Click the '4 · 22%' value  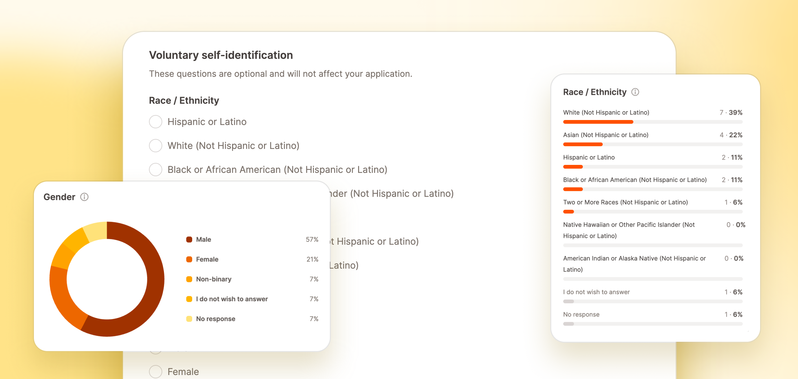(731, 135)
